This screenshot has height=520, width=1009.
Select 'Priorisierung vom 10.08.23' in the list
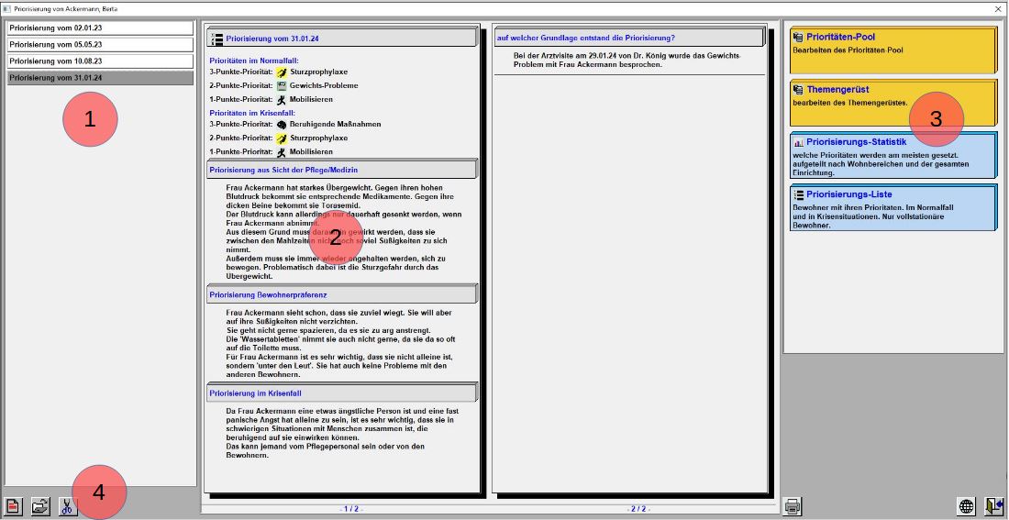click(x=100, y=61)
